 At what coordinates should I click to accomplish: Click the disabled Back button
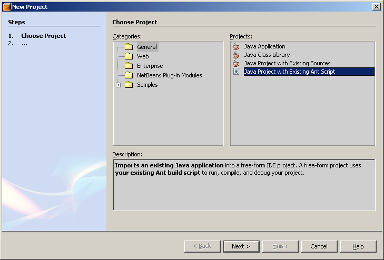[x=202, y=246]
